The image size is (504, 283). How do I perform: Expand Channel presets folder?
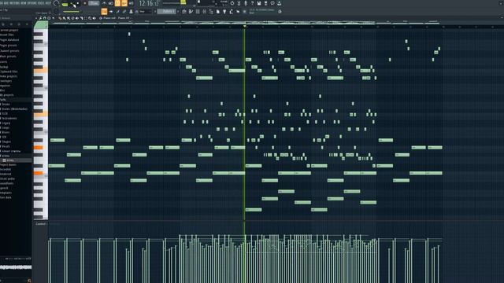click(9, 50)
